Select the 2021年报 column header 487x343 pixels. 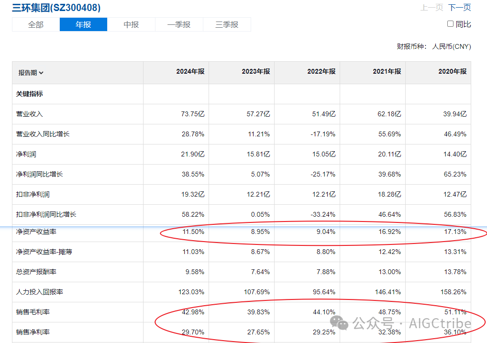tap(387, 71)
